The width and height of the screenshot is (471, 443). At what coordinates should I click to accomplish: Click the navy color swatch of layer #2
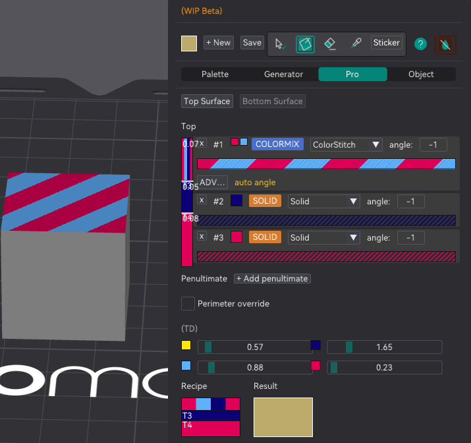click(x=236, y=200)
